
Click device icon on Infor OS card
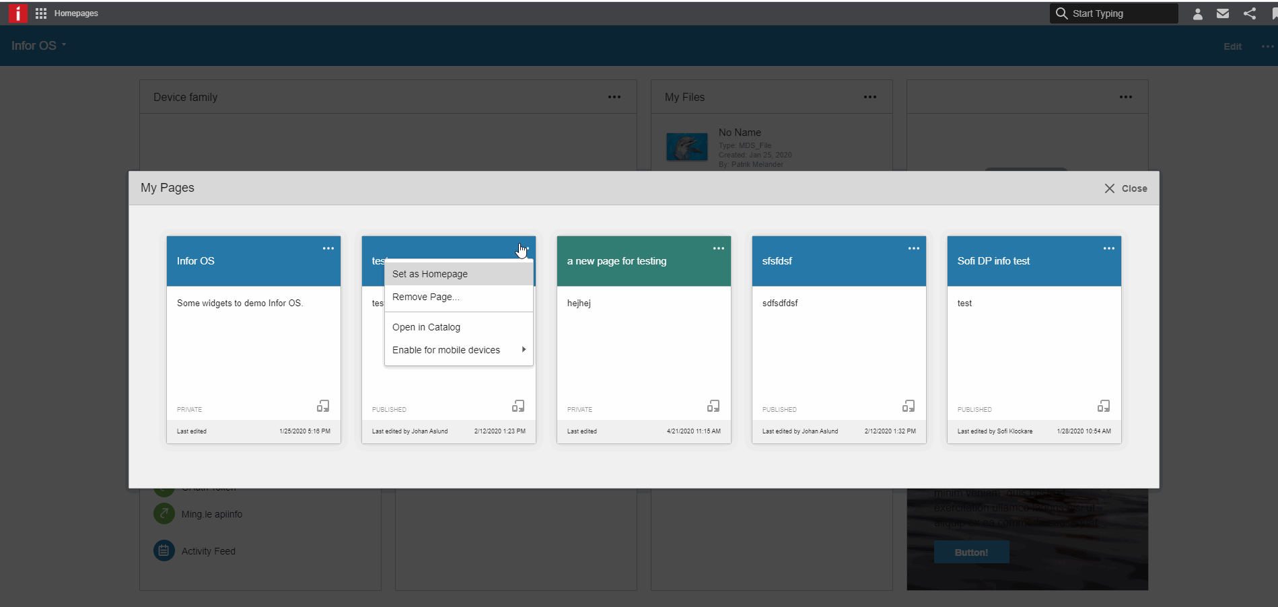tap(323, 406)
